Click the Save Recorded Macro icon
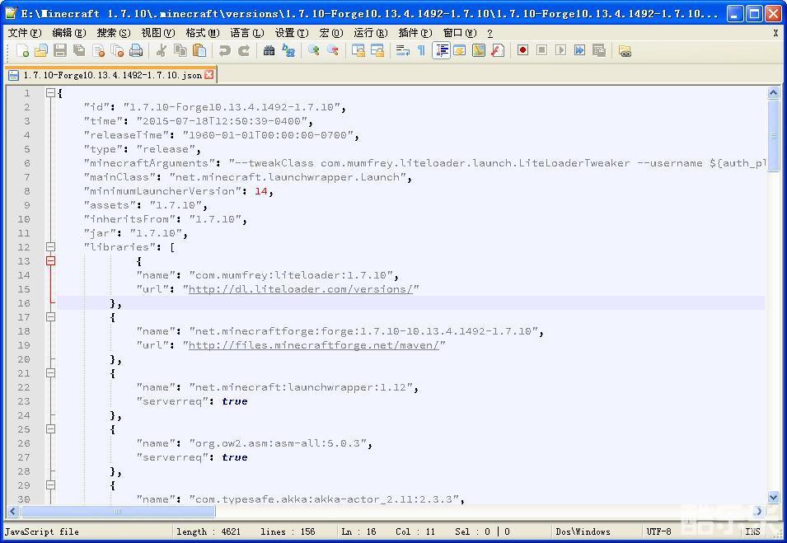This screenshot has height=543, width=787. (599, 51)
